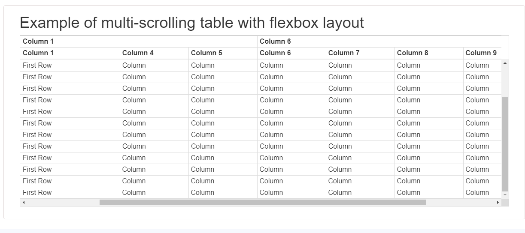Click the topmost First Row cell

(37, 66)
